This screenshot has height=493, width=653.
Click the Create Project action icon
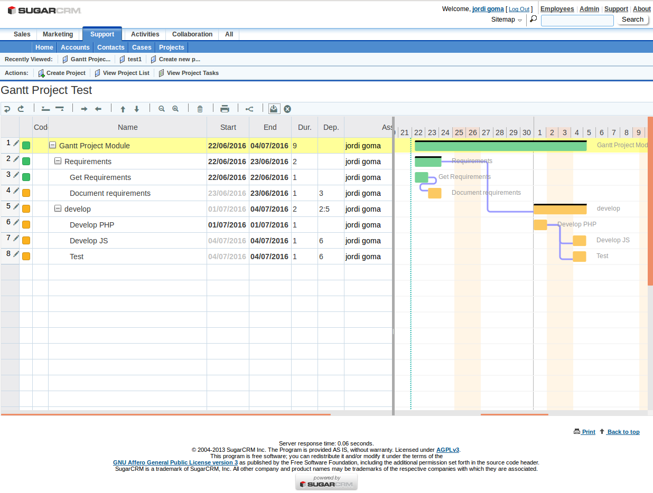[x=41, y=73]
